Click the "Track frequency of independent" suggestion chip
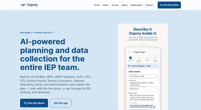201x110 pixels. click(x=143, y=106)
